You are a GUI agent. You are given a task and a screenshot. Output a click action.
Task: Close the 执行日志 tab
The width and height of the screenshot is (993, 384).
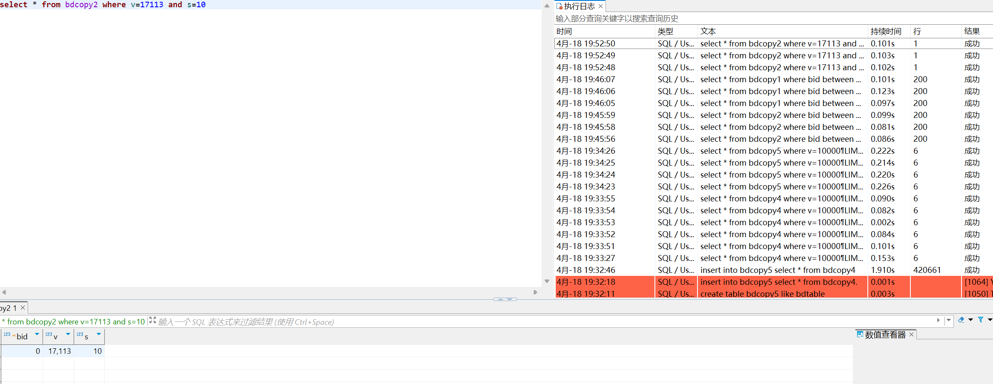[x=601, y=6]
